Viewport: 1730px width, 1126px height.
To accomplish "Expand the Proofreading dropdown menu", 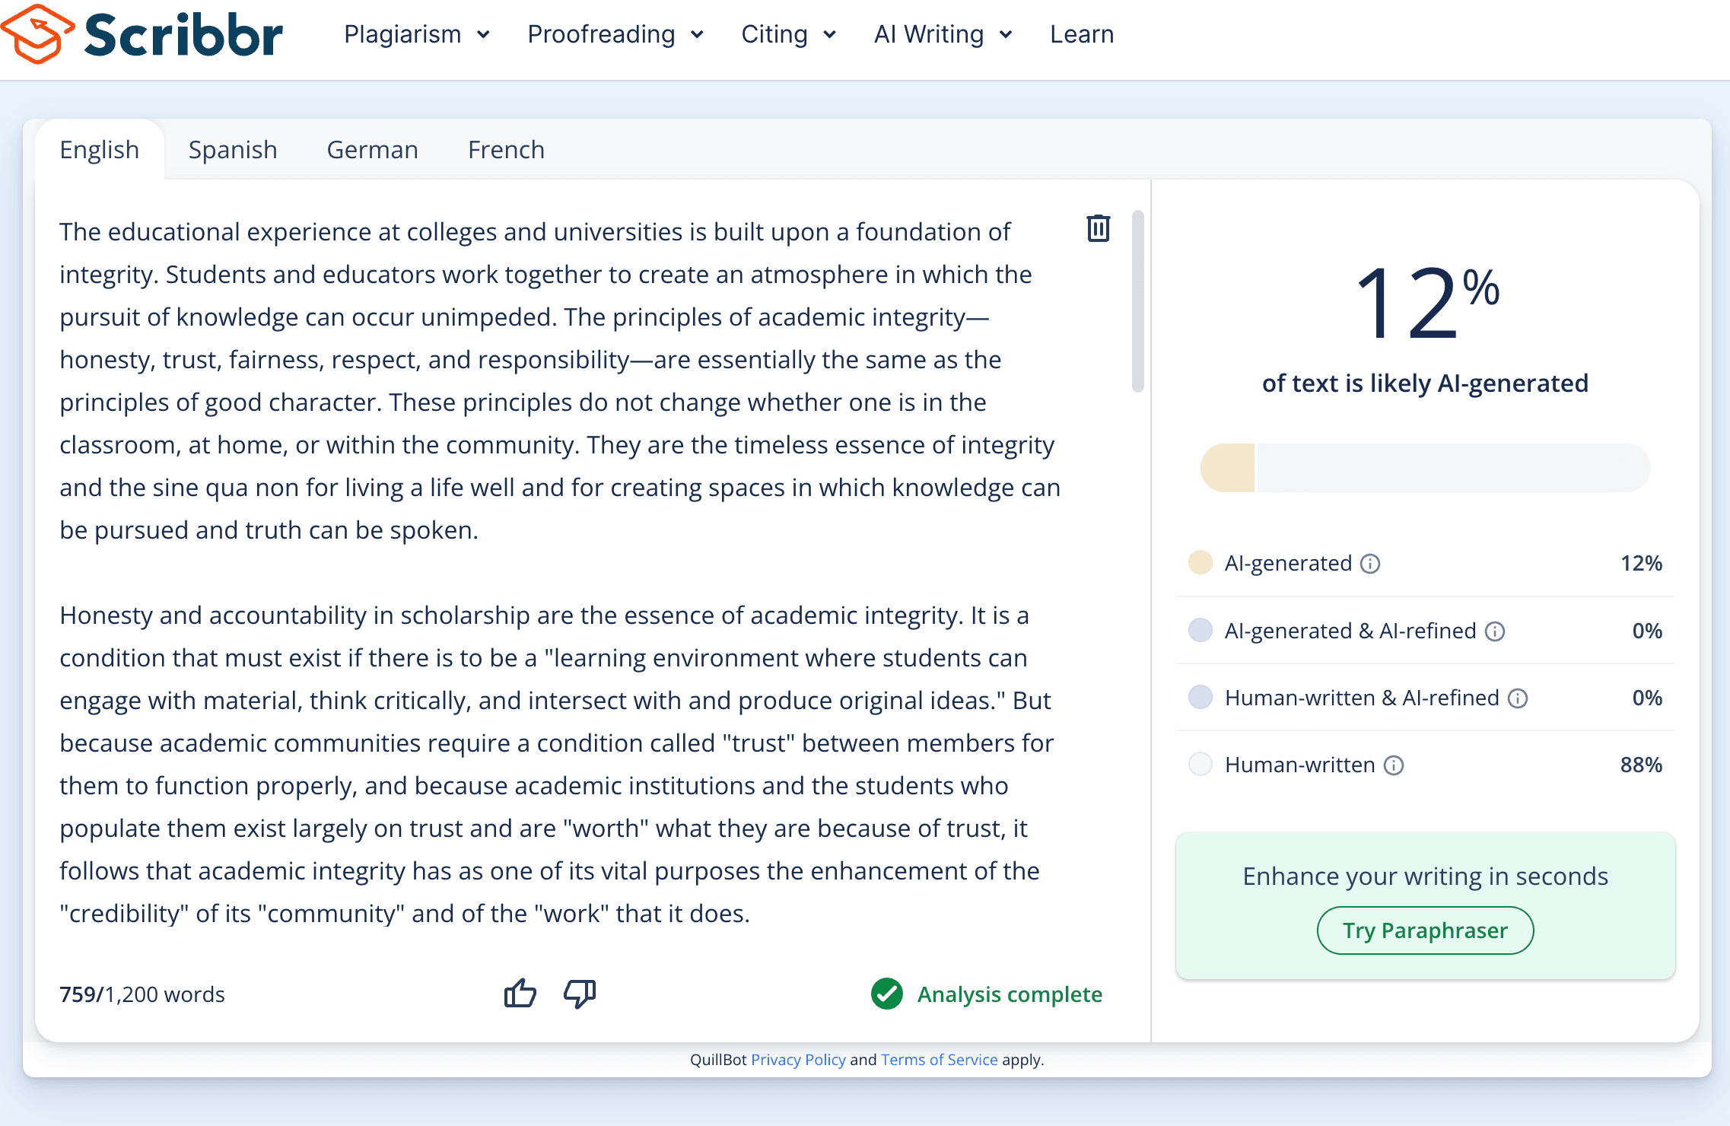I will coord(615,34).
